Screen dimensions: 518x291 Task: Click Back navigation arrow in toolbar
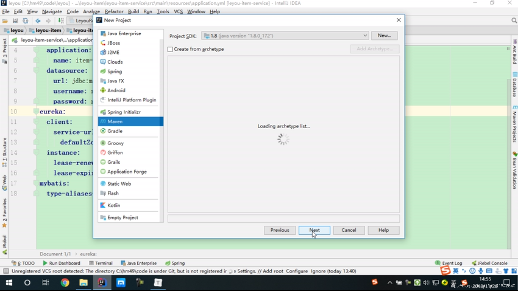pyautogui.click(x=38, y=21)
